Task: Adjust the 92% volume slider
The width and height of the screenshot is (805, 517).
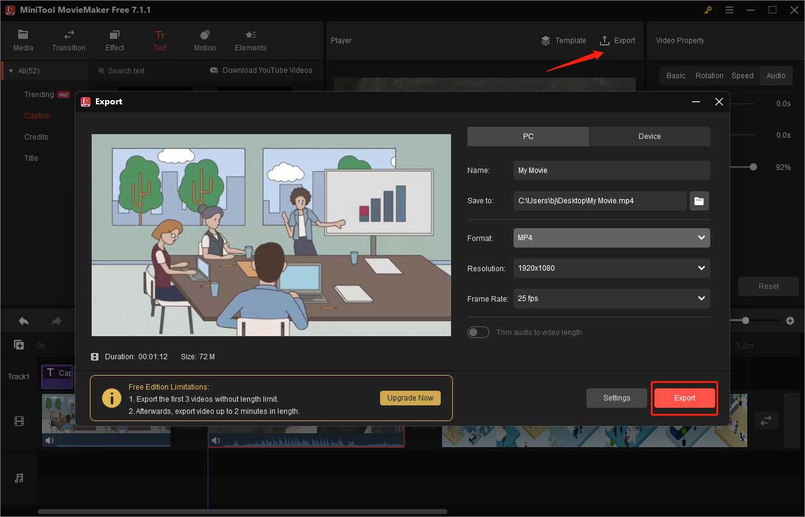Action: point(754,167)
